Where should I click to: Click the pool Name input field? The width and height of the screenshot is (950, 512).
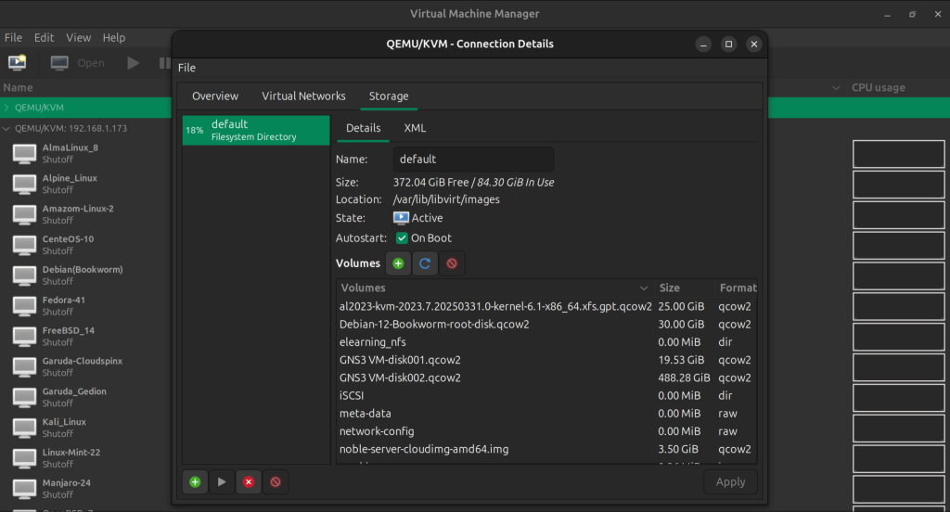click(473, 160)
